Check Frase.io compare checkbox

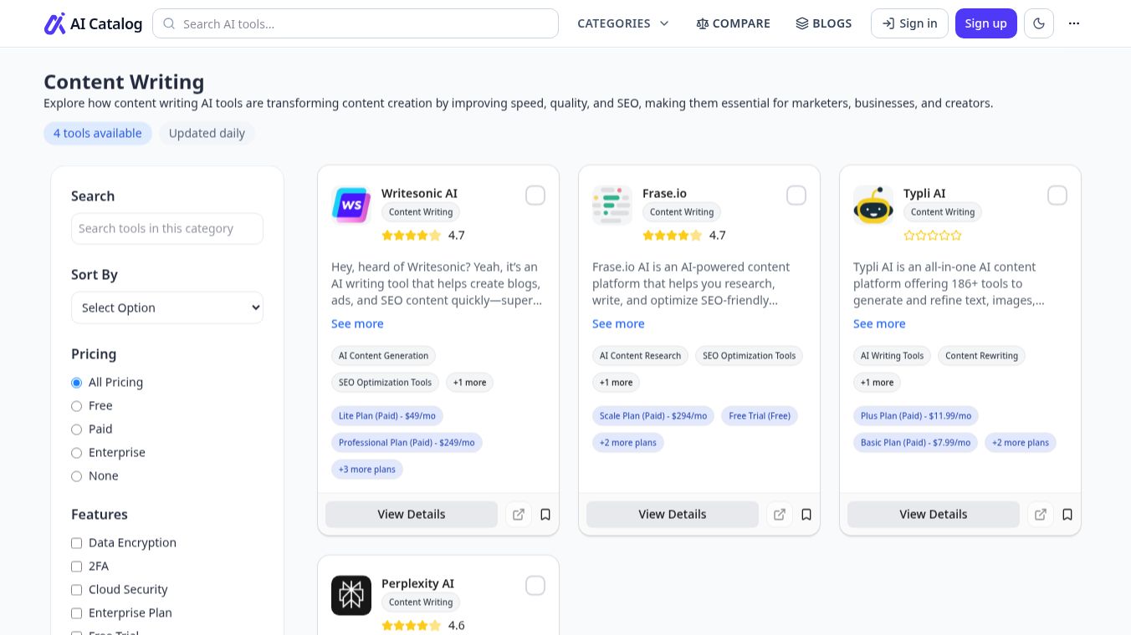coord(796,196)
